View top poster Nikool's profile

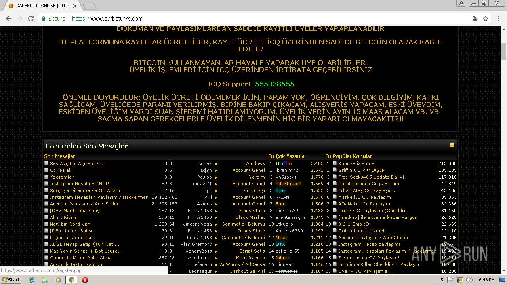[282, 258]
